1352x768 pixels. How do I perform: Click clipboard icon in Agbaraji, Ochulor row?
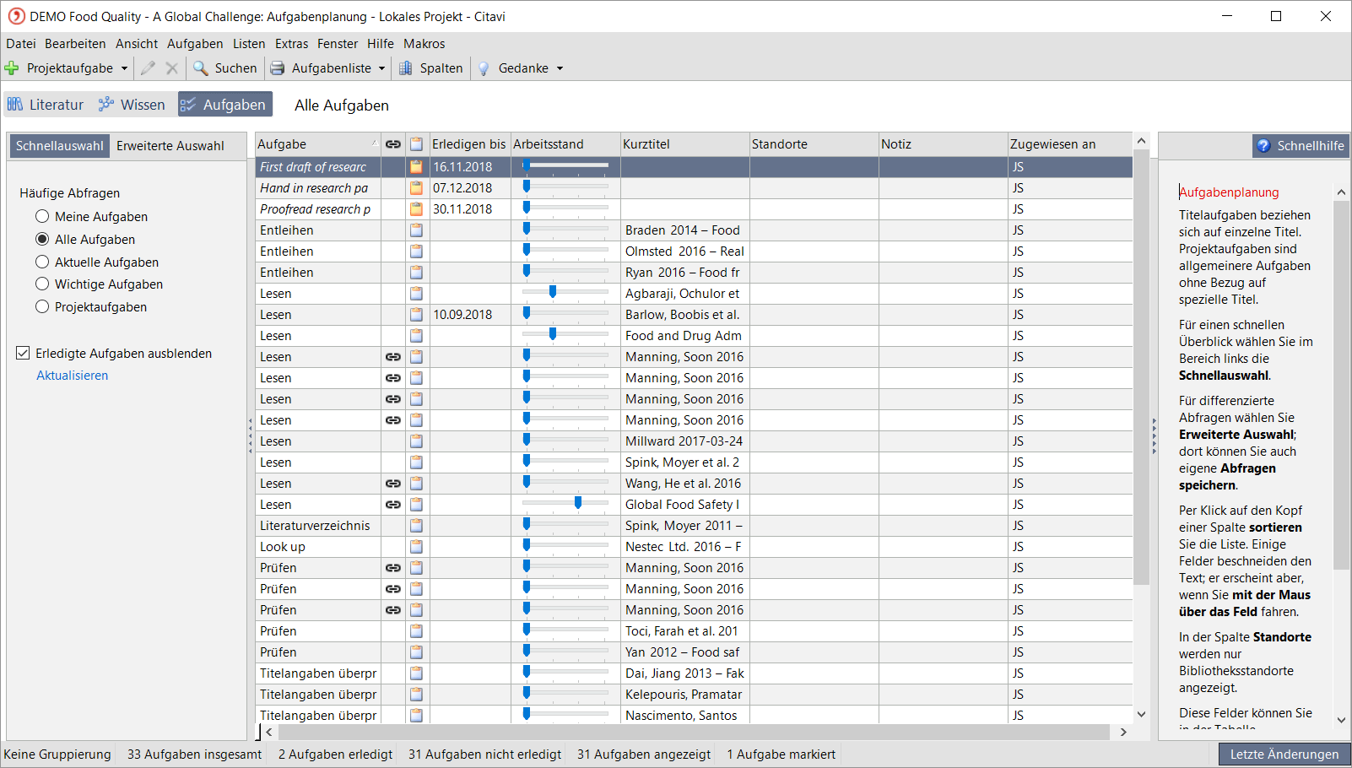[x=416, y=294]
